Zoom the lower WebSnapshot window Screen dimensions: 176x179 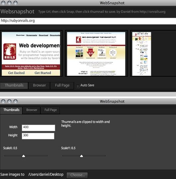click(16, 101)
